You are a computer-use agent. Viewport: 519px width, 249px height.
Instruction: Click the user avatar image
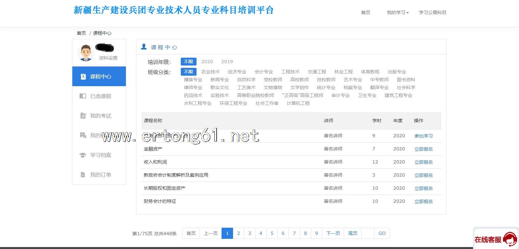coord(85,52)
